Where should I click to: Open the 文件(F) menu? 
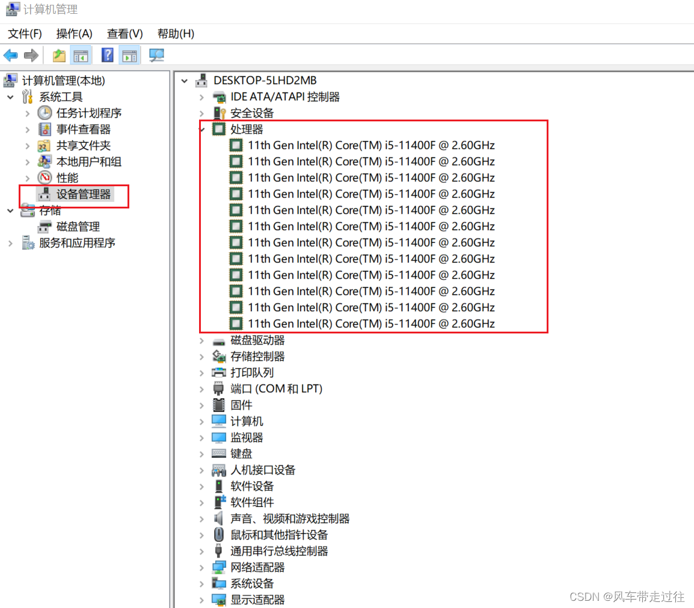pos(25,34)
